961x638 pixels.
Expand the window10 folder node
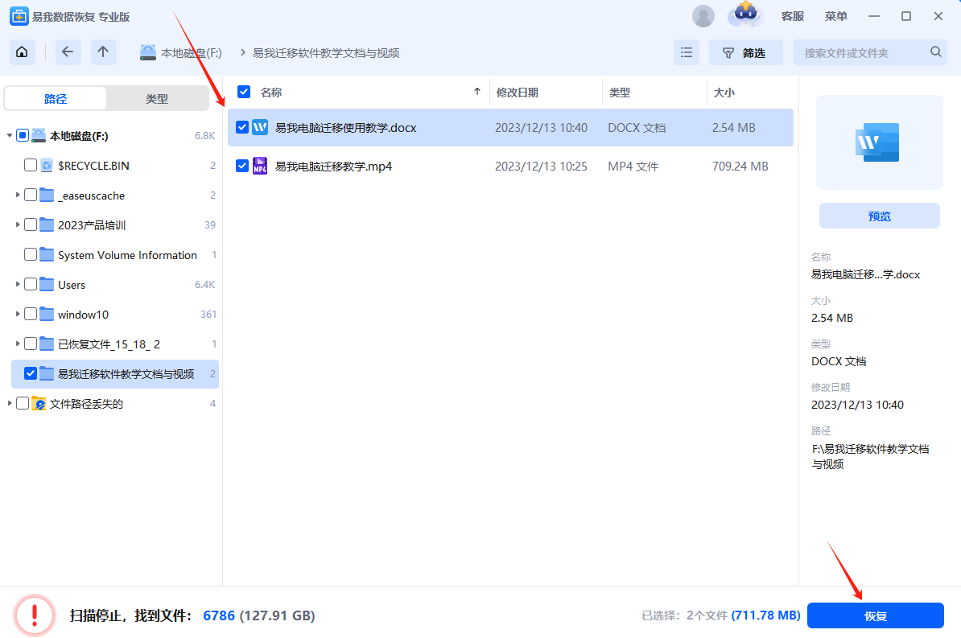click(18, 314)
